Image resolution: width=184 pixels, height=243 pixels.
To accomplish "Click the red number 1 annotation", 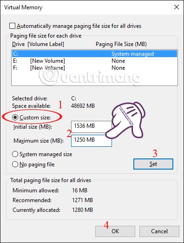I will (60, 105).
